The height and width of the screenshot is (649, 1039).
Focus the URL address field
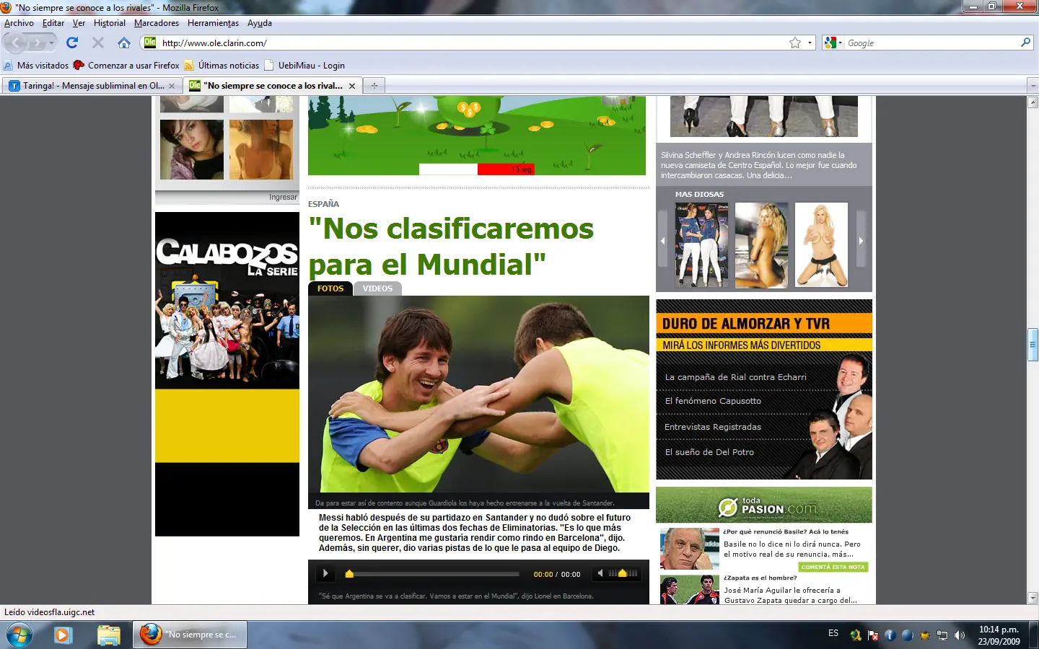473,43
